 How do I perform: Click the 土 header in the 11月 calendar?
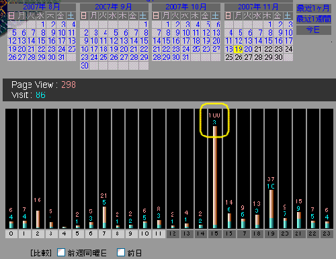pyautogui.click(x=288, y=16)
